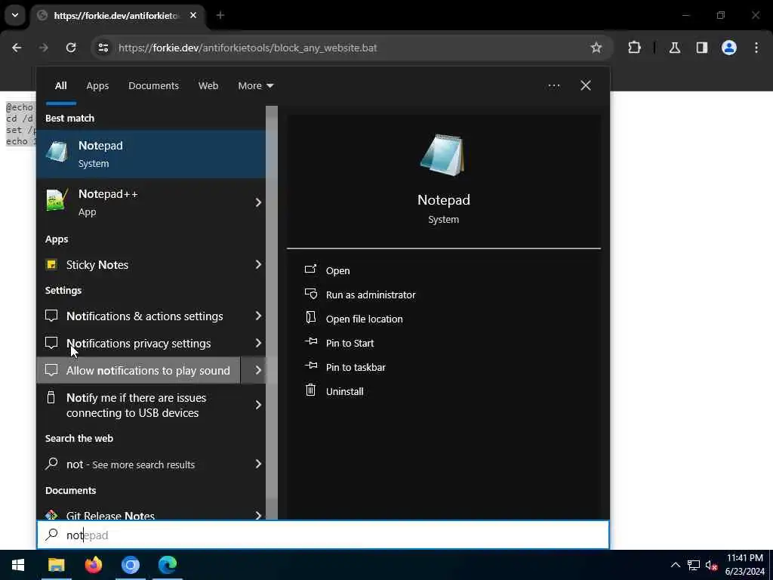Expand Git Release Notes result chevron

(258, 515)
